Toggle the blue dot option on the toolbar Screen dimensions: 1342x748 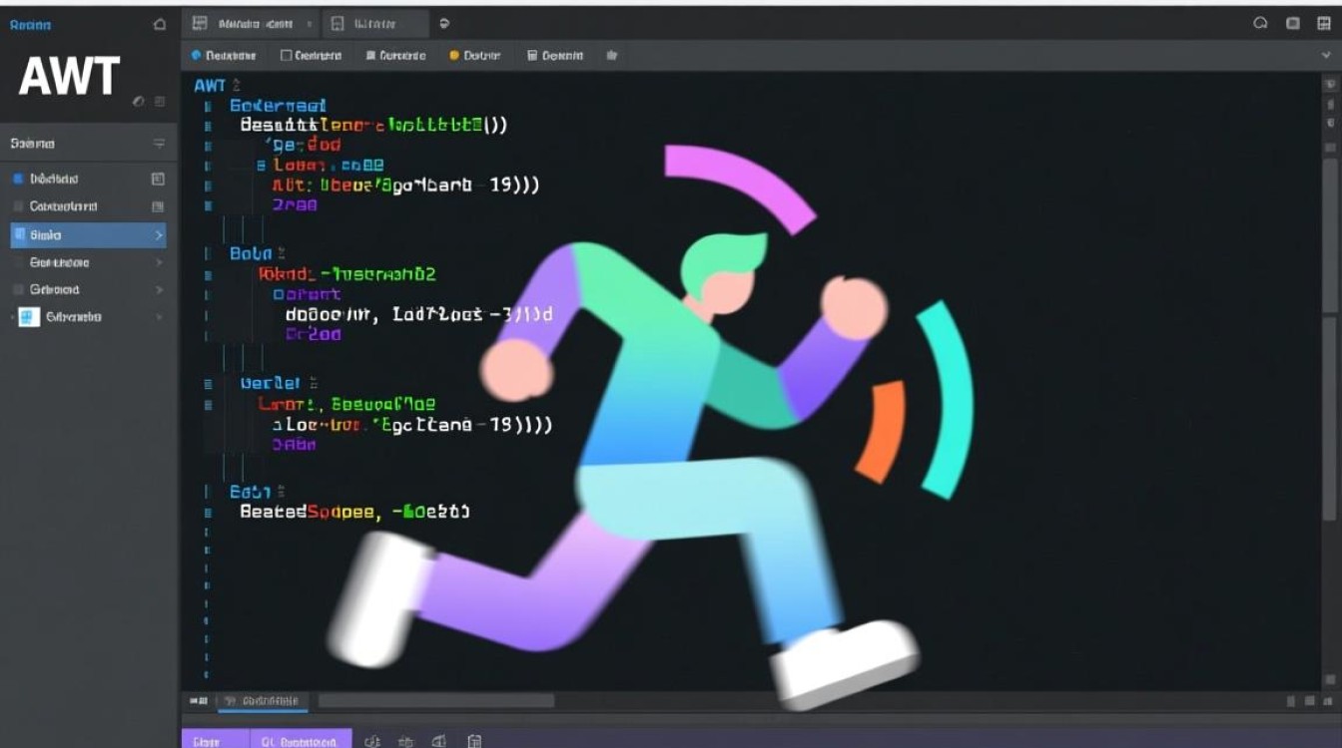[x=197, y=55]
